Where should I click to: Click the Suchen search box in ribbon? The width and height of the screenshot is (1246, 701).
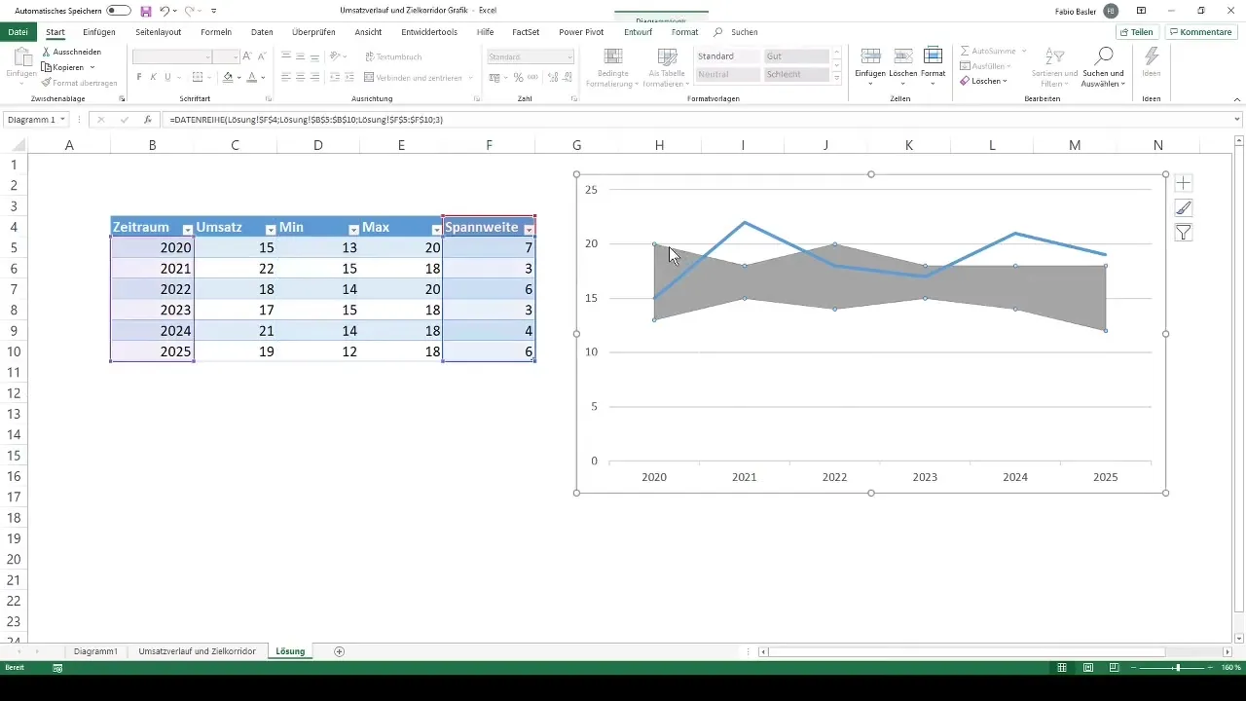(744, 32)
